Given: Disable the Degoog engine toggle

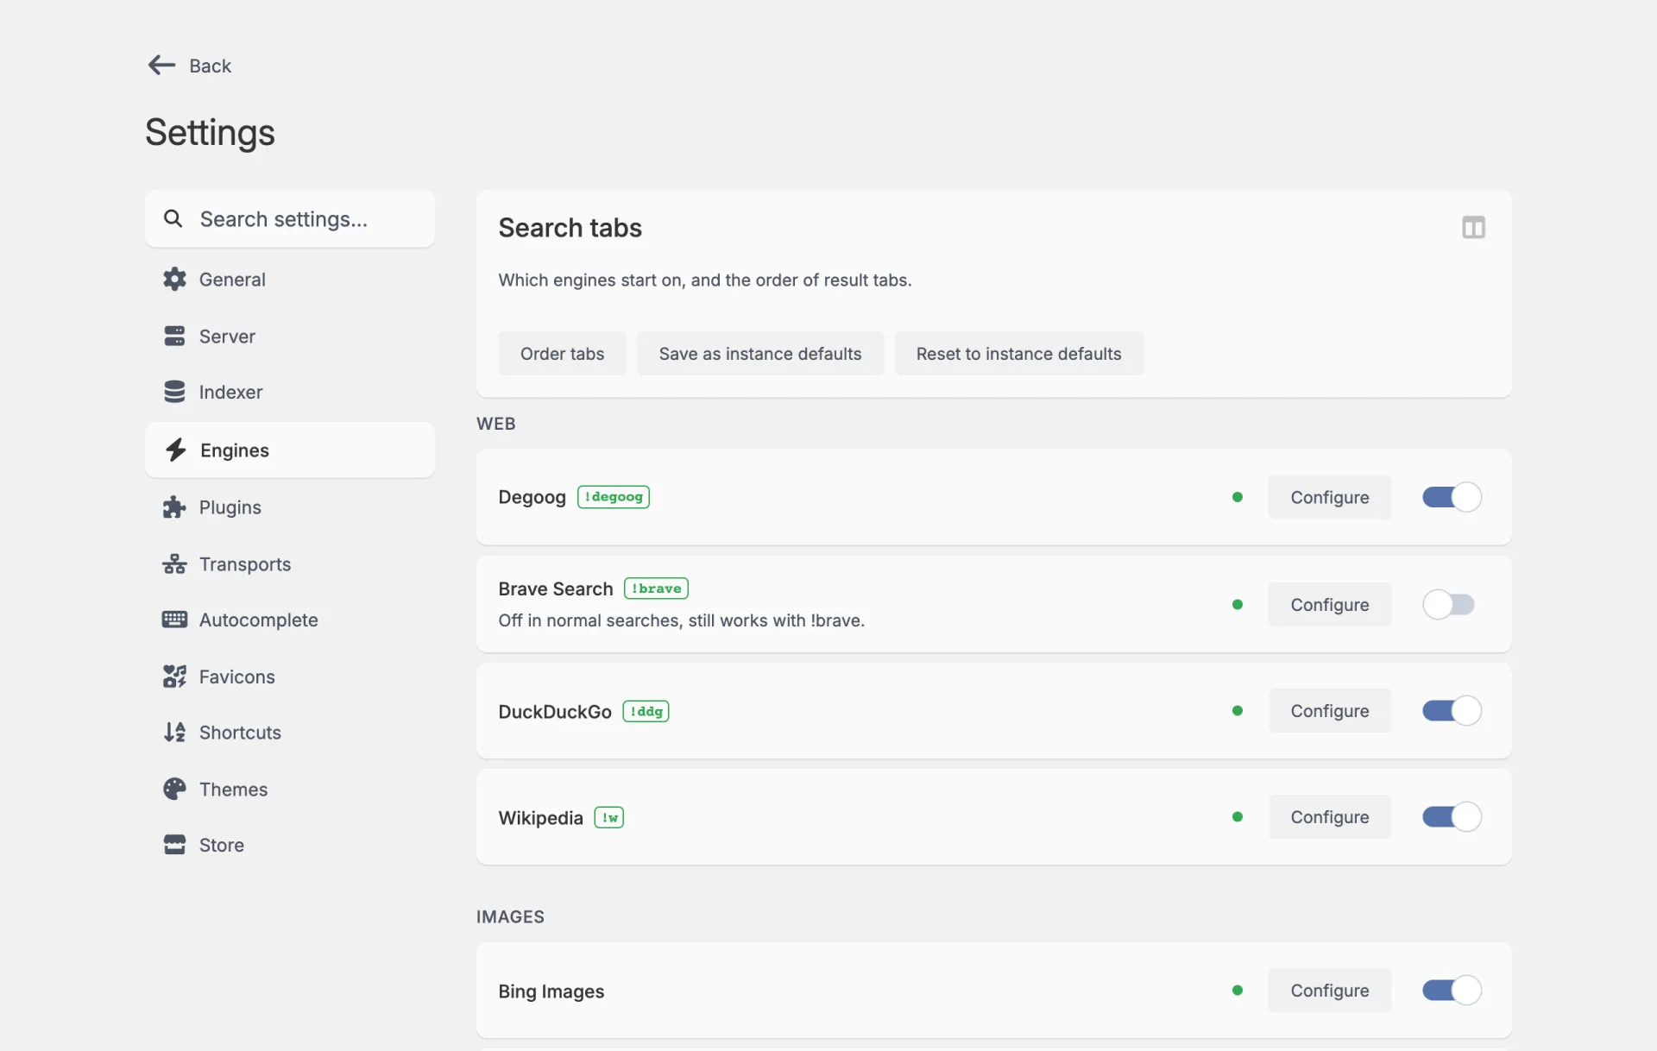Looking at the screenshot, I should [1452, 497].
